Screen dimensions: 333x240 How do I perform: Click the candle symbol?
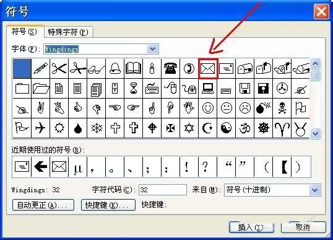point(152,68)
